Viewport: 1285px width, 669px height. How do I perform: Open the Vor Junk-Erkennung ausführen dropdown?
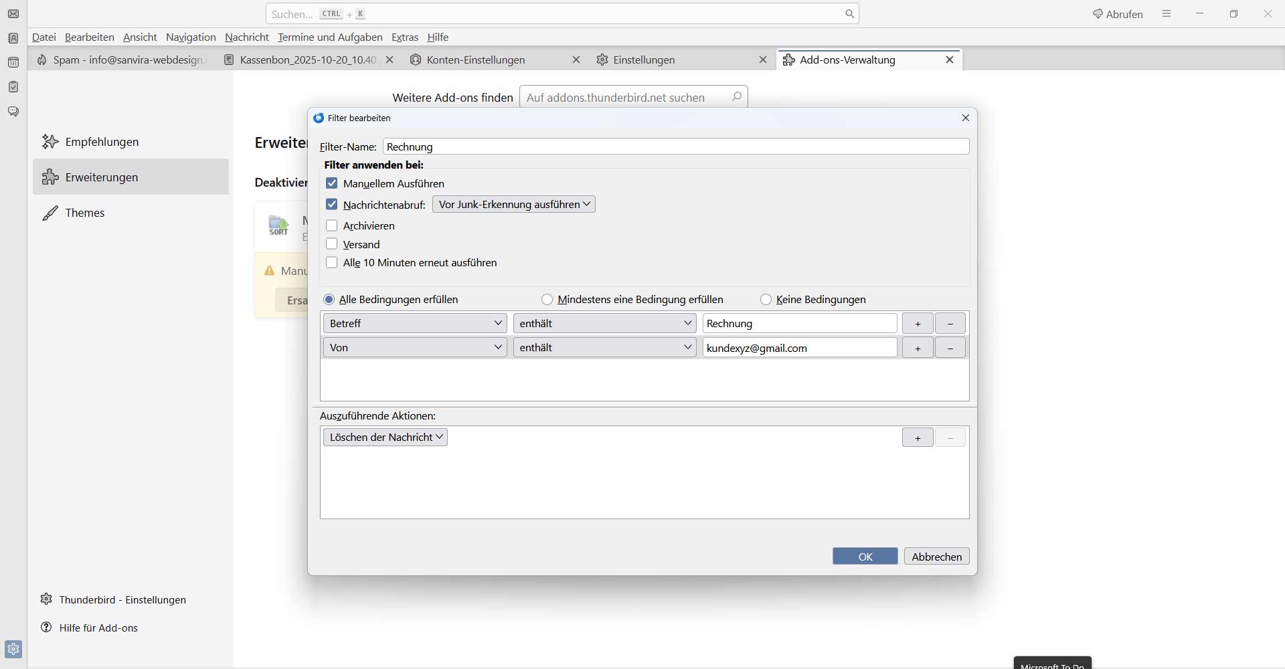[513, 205]
